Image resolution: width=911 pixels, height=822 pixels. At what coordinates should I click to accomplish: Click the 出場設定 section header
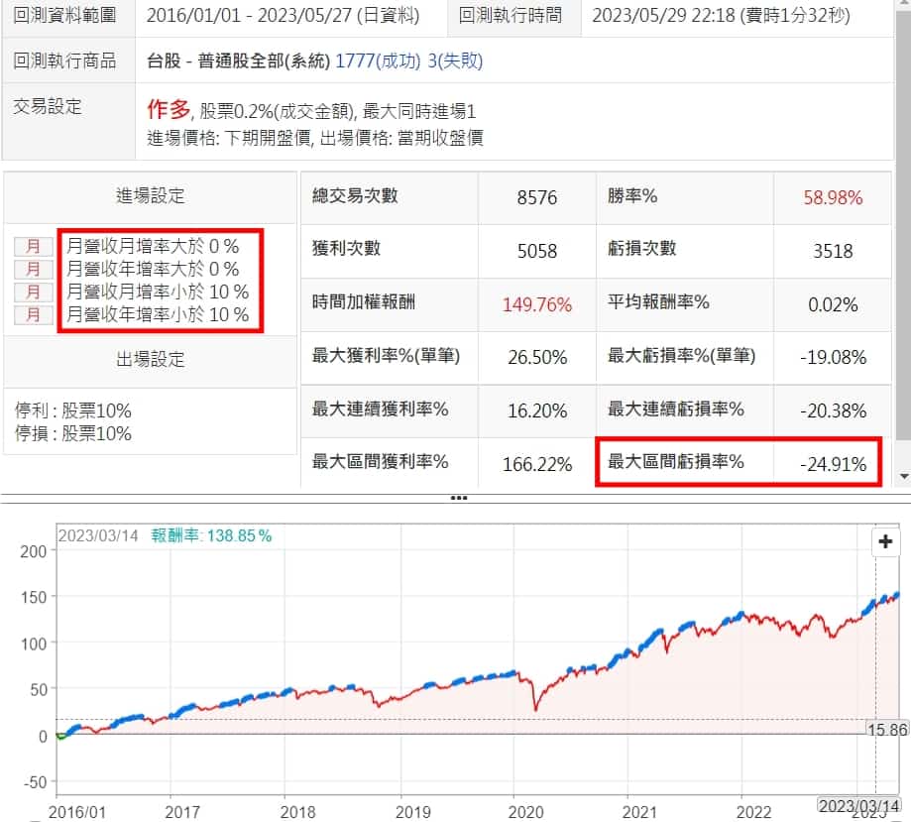click(x=150, y=359)
